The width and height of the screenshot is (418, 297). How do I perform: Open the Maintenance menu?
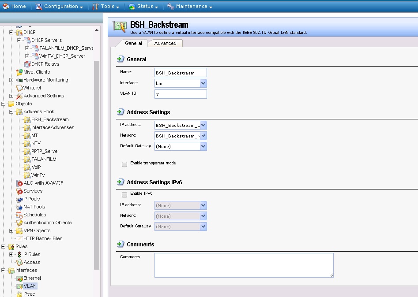[x=189, y=6]
